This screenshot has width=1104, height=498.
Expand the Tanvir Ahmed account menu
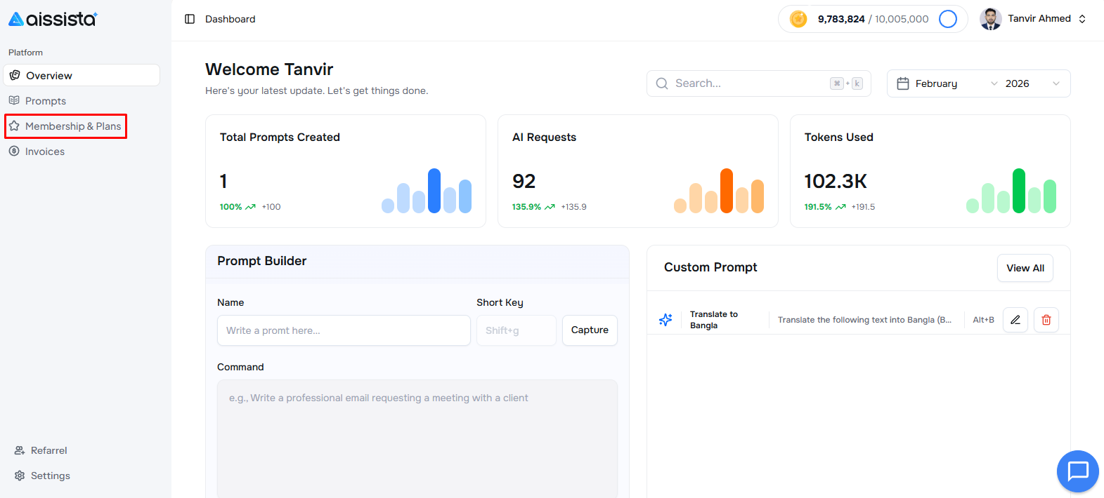[1082, 19]
